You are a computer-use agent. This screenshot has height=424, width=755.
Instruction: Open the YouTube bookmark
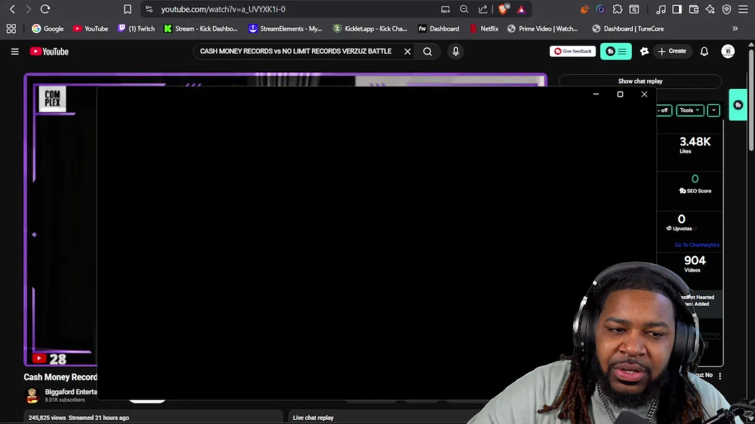pyautogui.click(x=90, y=28)
